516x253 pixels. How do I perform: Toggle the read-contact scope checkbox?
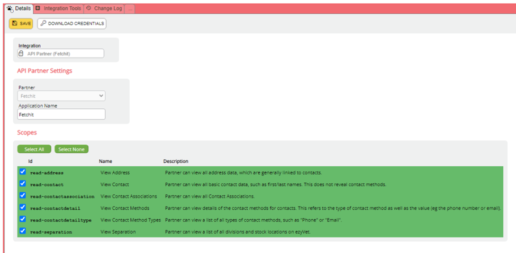(x=23, y=184)
